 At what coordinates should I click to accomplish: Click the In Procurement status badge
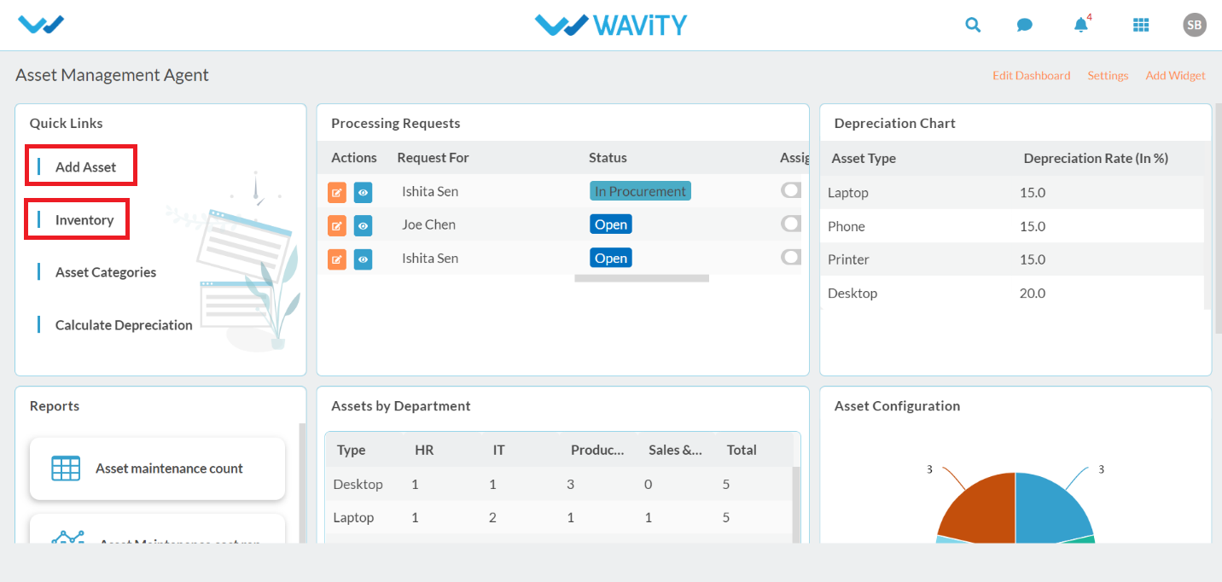pos(640,191)
